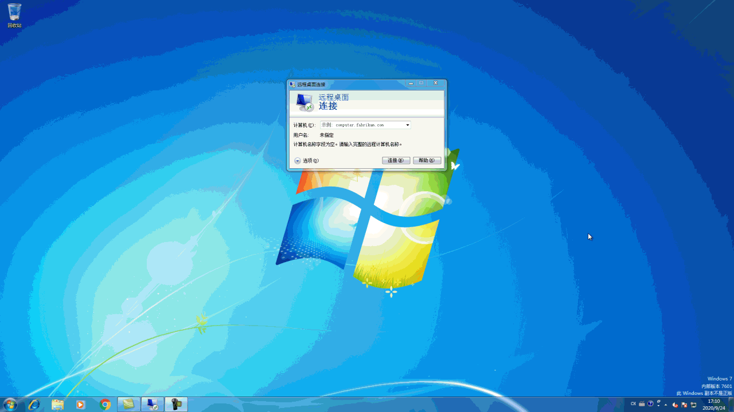The height and width of the screenshot is (412, 734).
Task: Switch to the green notes app in taskbar
Action: point(129,405)
